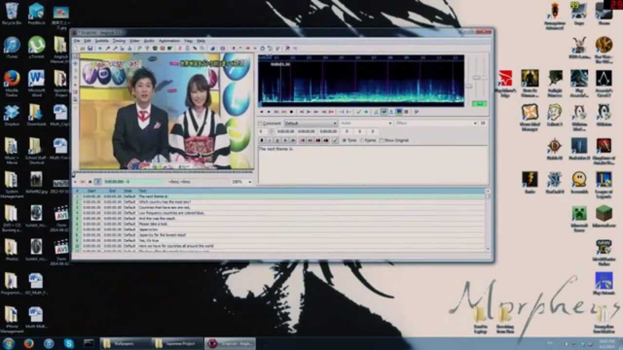This screenshot has width=623, height=350.
Task: Open the Automation menu
Action: point(169,41)
